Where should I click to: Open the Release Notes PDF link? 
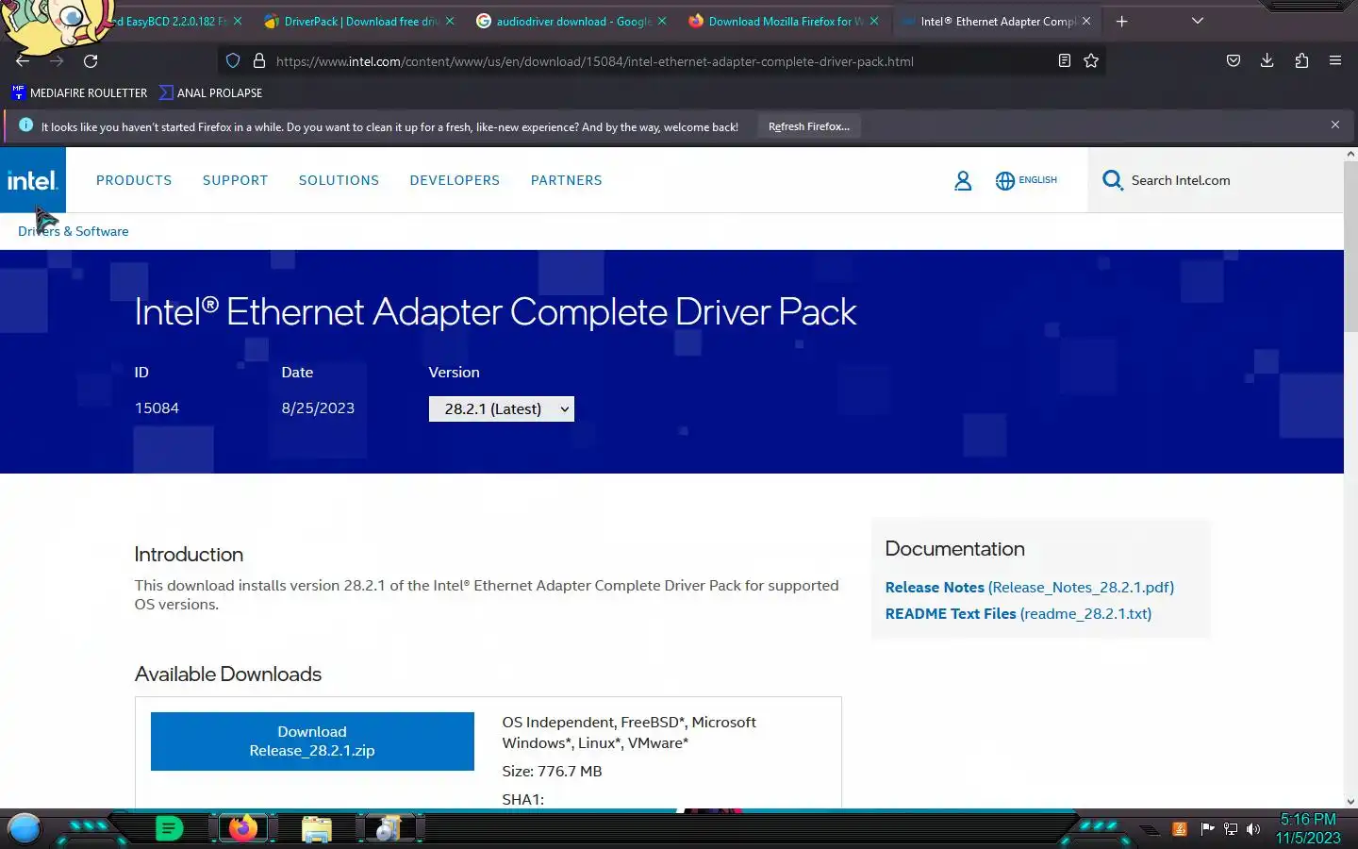[x=1029, y=587]
